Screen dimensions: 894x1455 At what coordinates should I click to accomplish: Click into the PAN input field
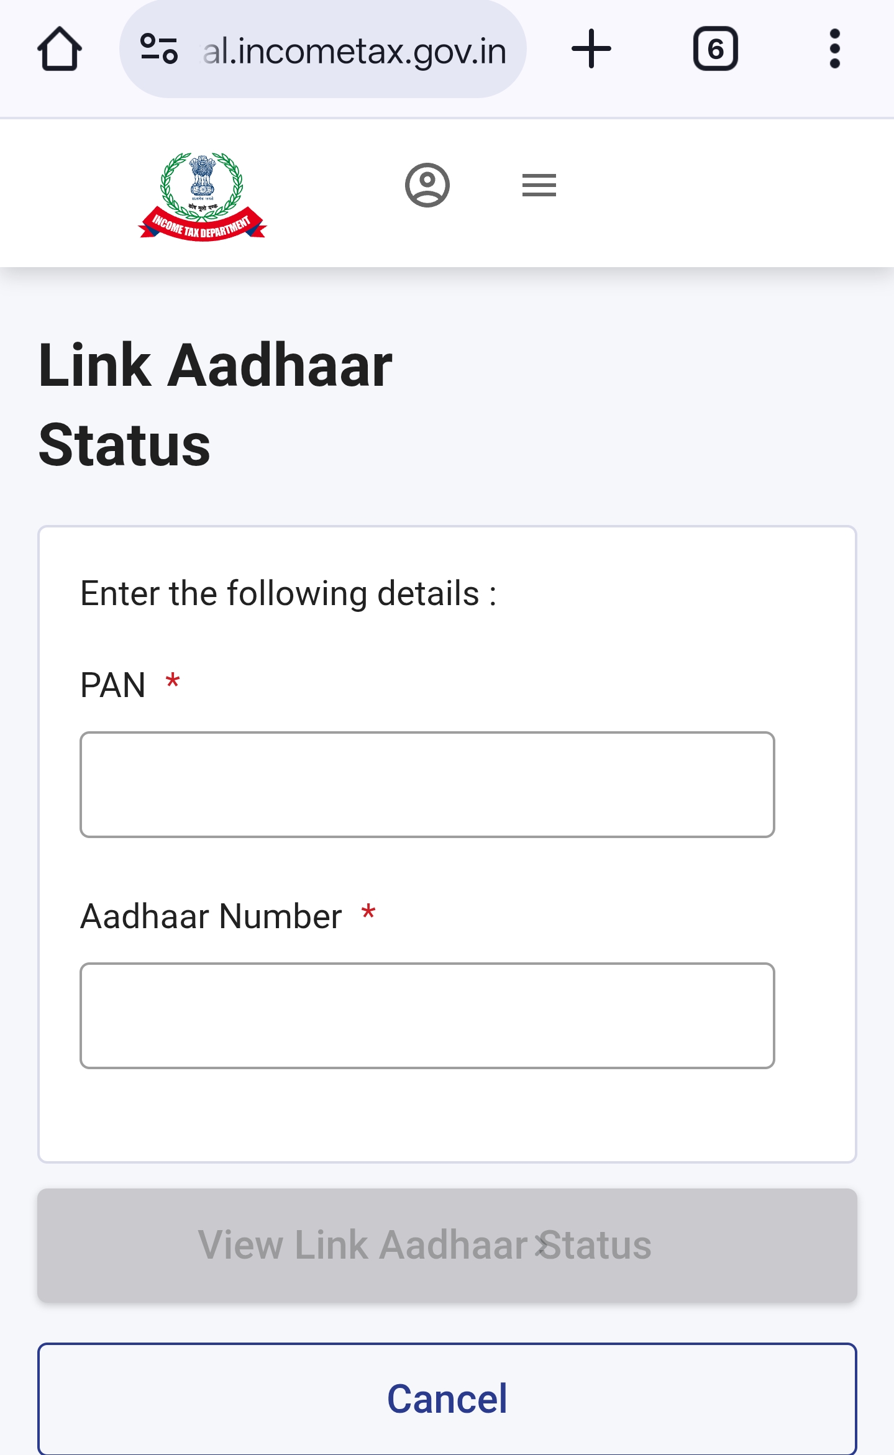click(427, 784)
